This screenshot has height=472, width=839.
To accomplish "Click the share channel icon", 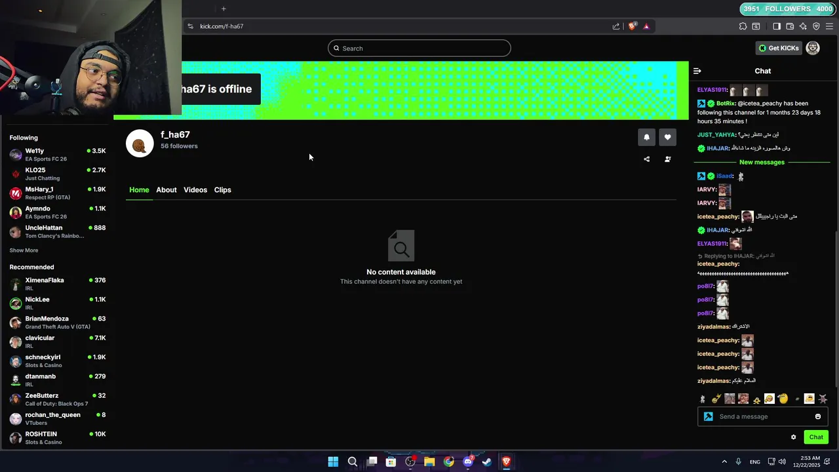I will (646, 159).
